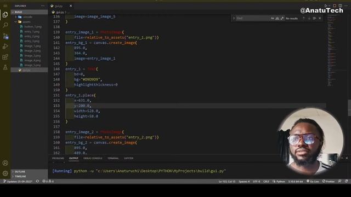Select language mode Python in status bar
351x197 pixels.
279,182
